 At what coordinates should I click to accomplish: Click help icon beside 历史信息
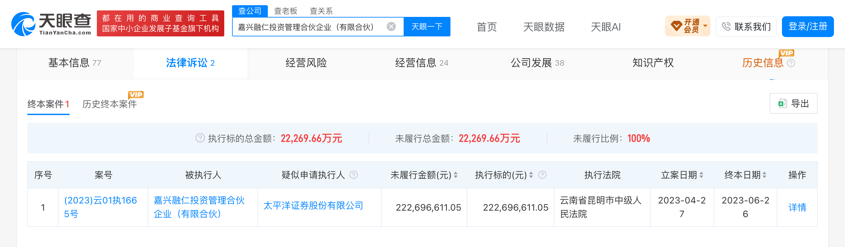coord(791,63)
